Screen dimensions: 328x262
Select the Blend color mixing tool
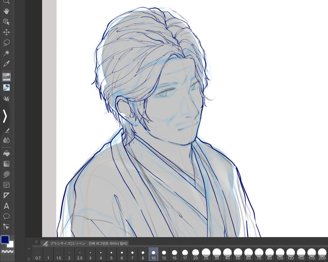pos(6,140)
